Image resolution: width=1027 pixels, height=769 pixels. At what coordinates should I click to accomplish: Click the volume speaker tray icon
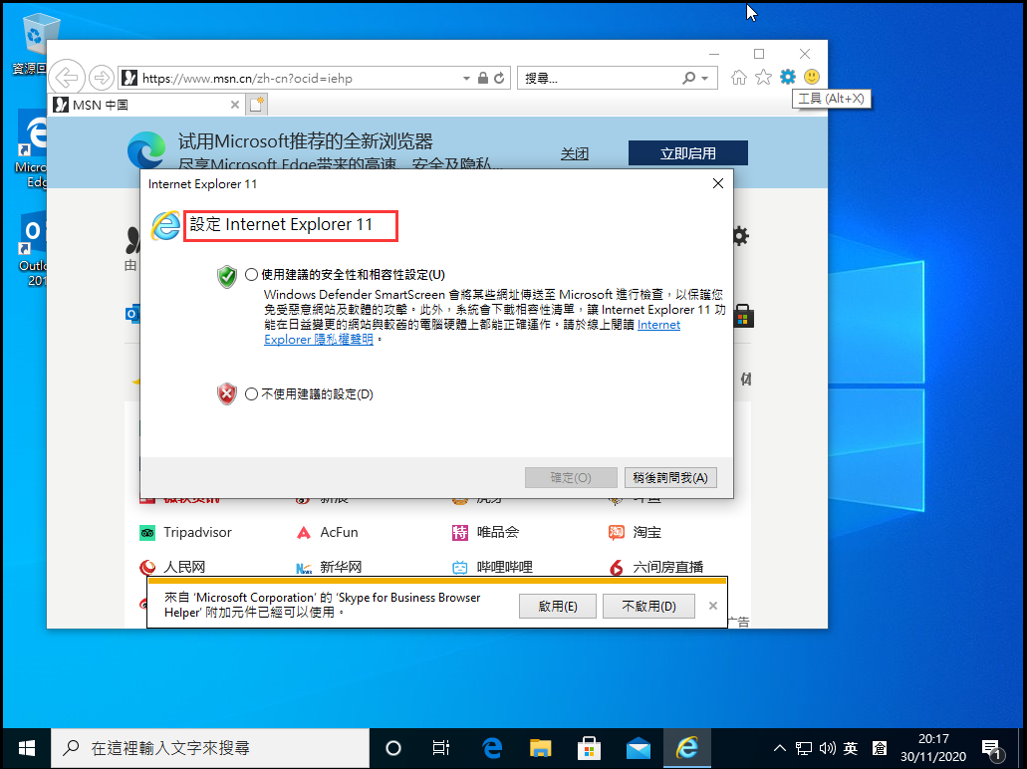pyautogui.click(x=827, y=748)
